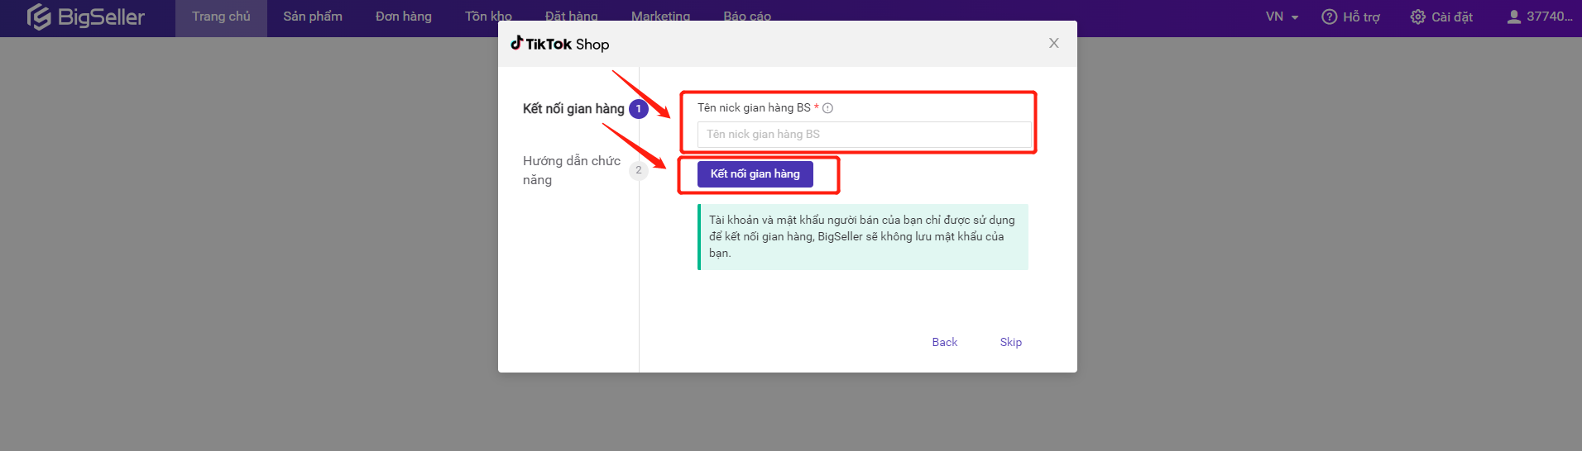Open the Đơn hàng menu
Screen dimensions: 1582x451
404,17
